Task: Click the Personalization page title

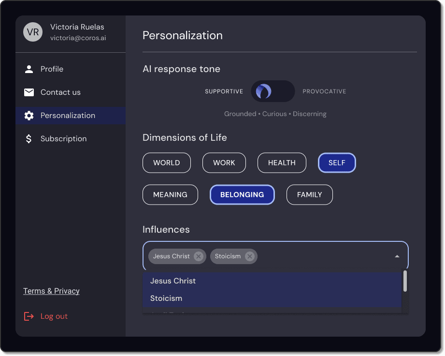Action: pyautogui.click(x=183, y=35)
